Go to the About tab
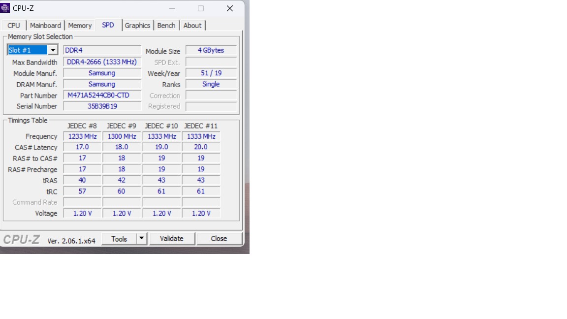 192,26
